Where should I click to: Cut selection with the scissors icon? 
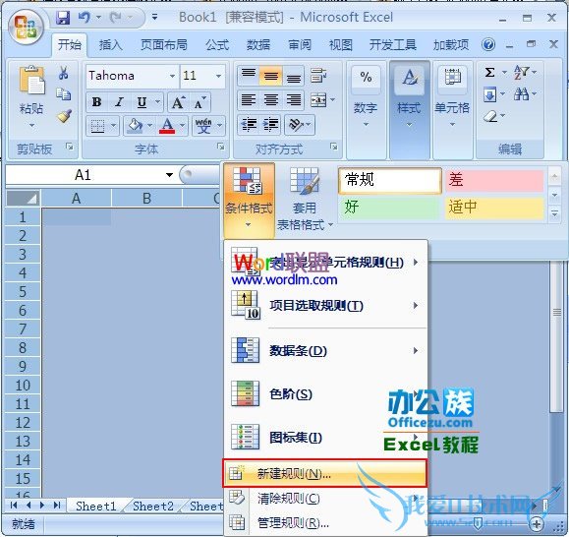[x=64, y=73]
